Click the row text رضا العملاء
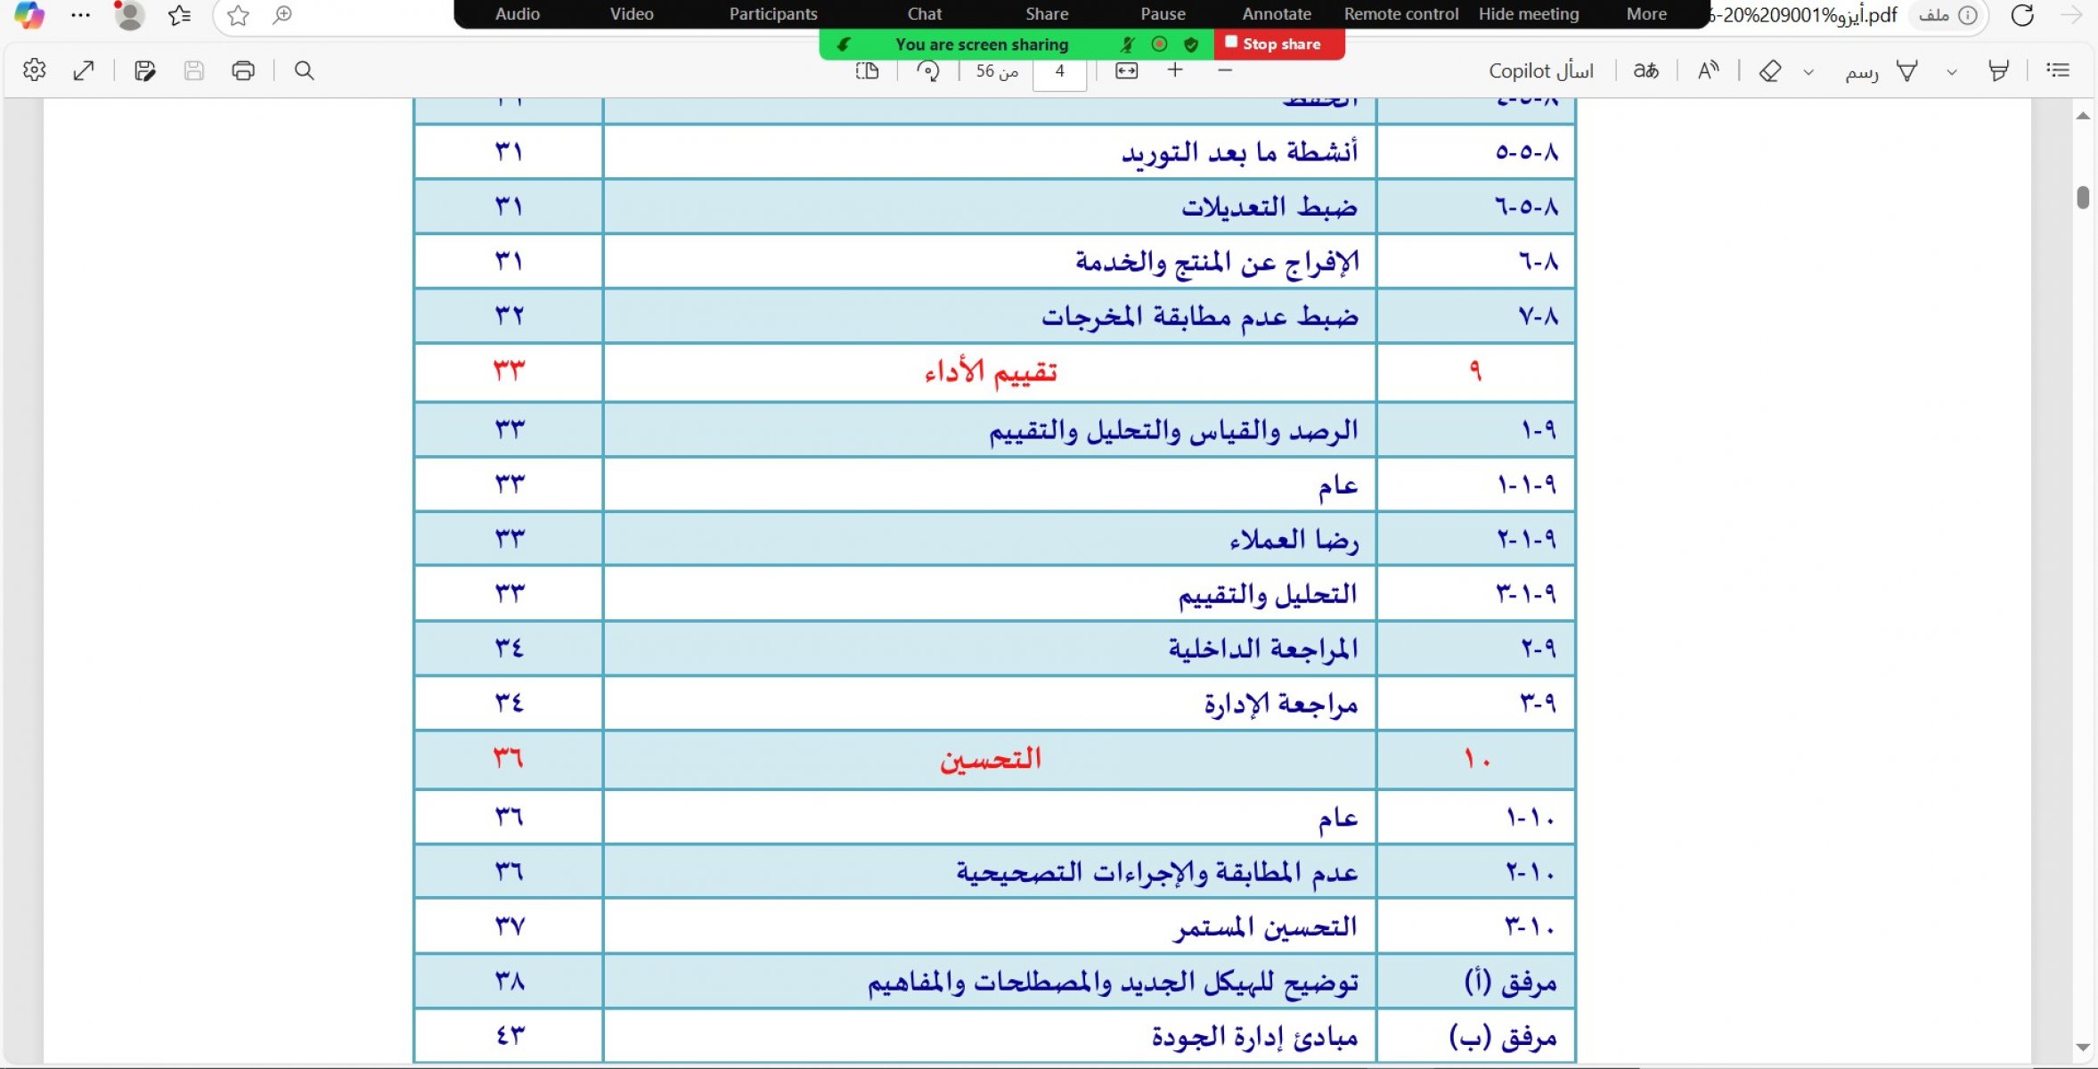Image resolution: width=2098 pixels, height=1069 pixels. click(x=1294, y=540)
